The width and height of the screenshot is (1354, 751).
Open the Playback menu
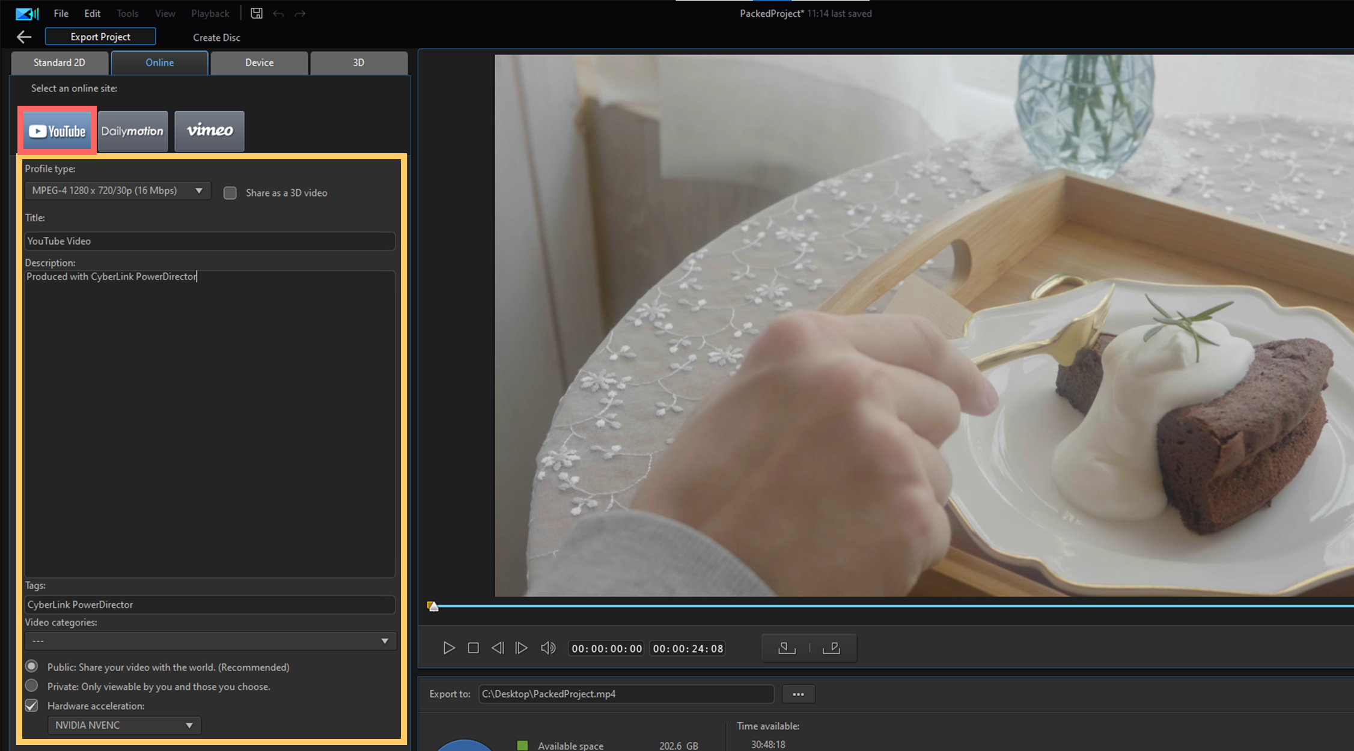point(210,13)
